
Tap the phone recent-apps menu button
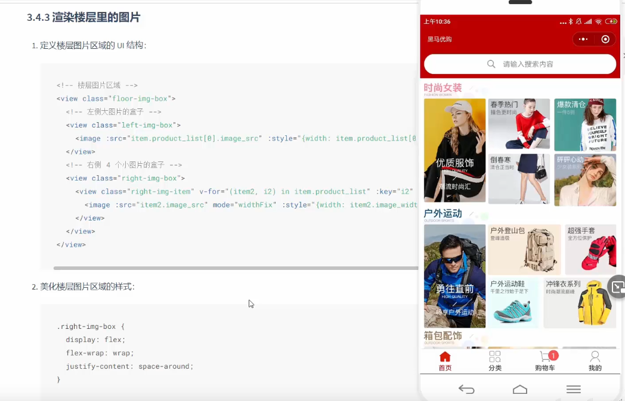coord(573,389)
